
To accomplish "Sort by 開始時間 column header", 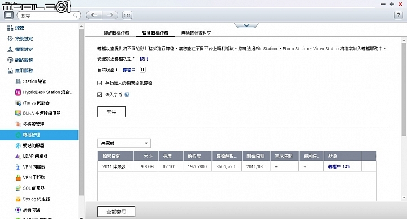I will (x=256, y=156).
